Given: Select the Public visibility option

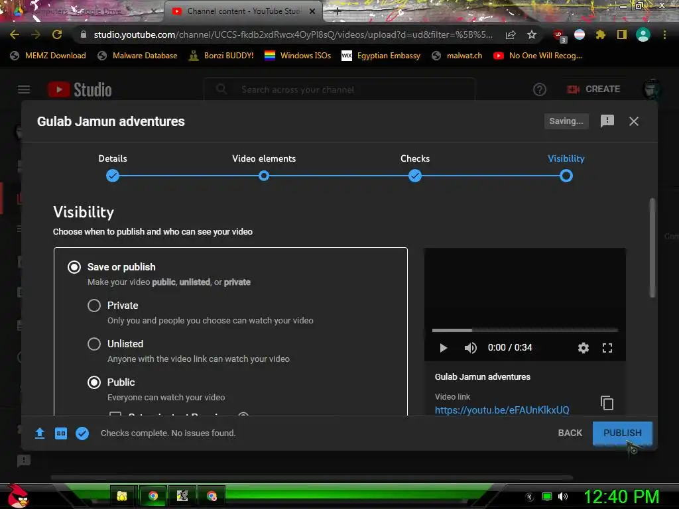Looking at the screenshot, I should pyautogui.click(x=94, y=382).
